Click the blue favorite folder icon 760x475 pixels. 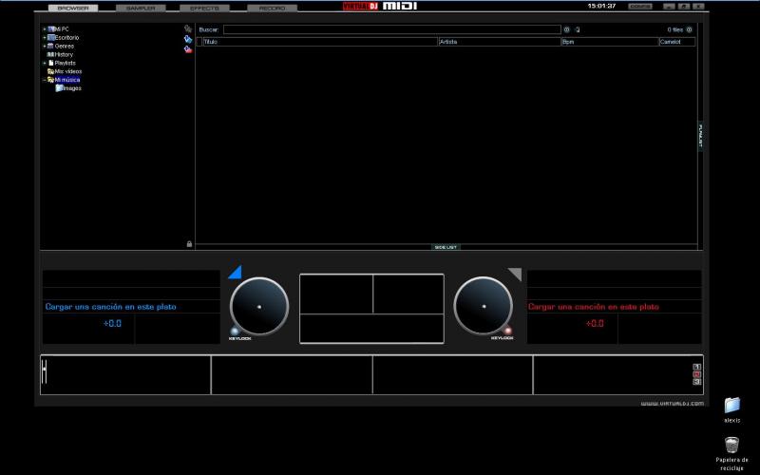point(188,39)
